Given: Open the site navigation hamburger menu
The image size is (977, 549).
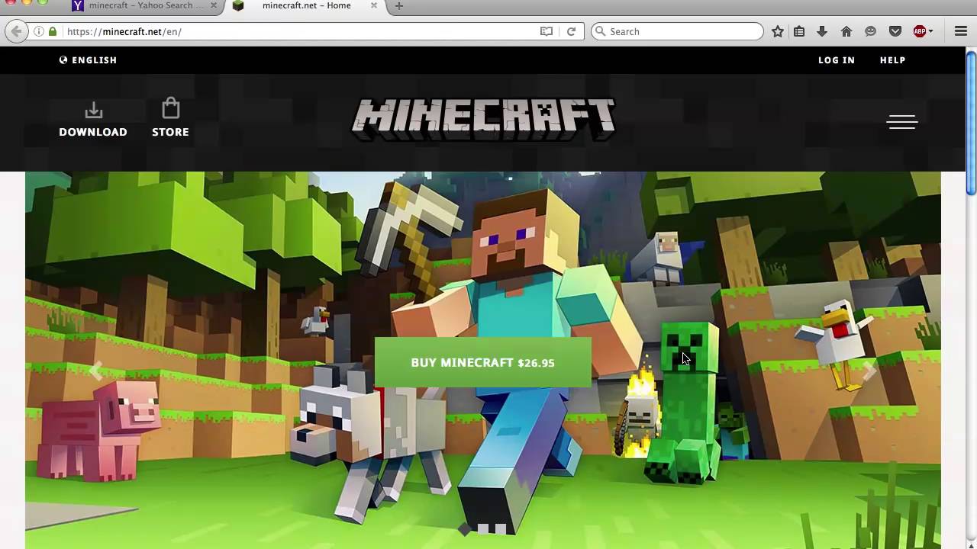Looking at the screenshot, I should (x=901, y=122).
